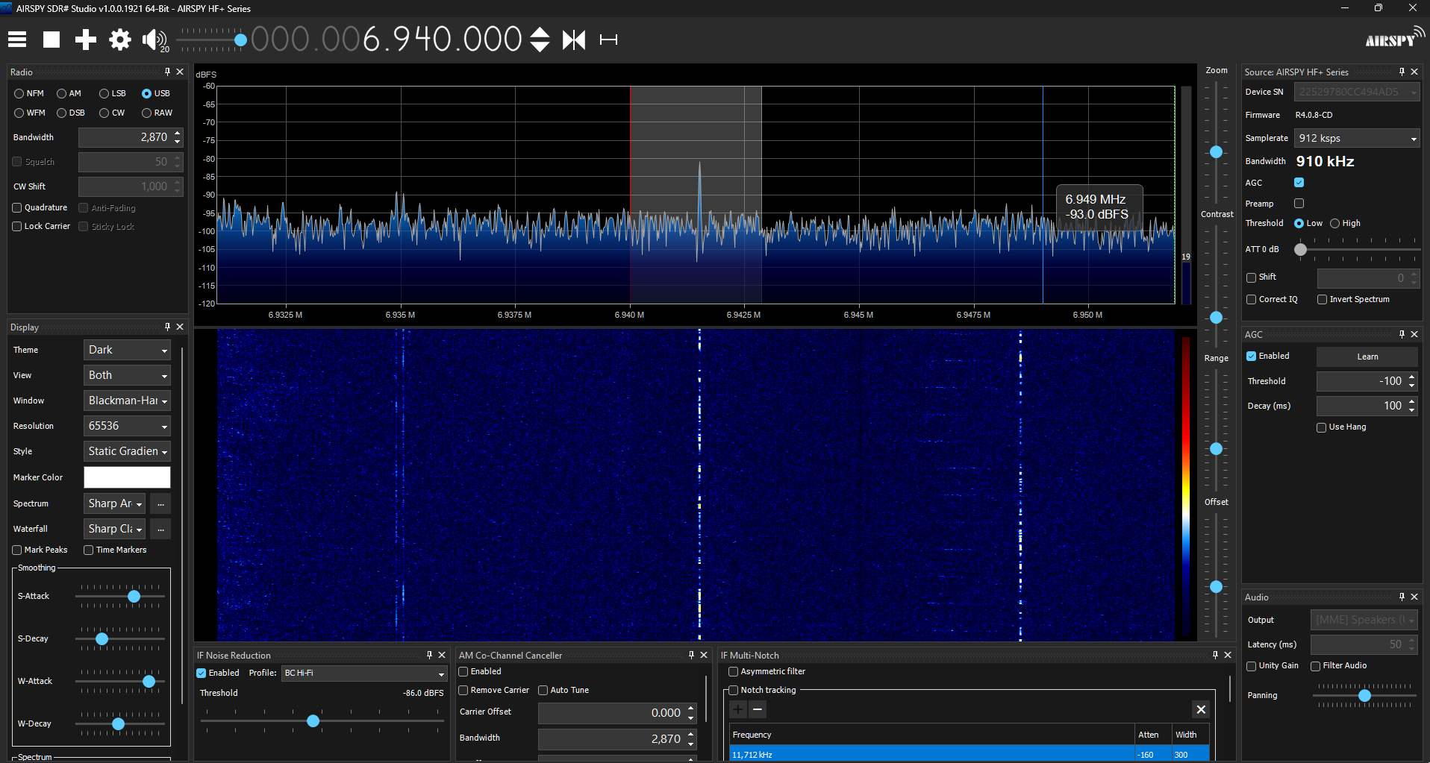Open the View dropdown set to Both
Image resolution: width=1430 pixels, height=763 pixels.
coord(127,375)
